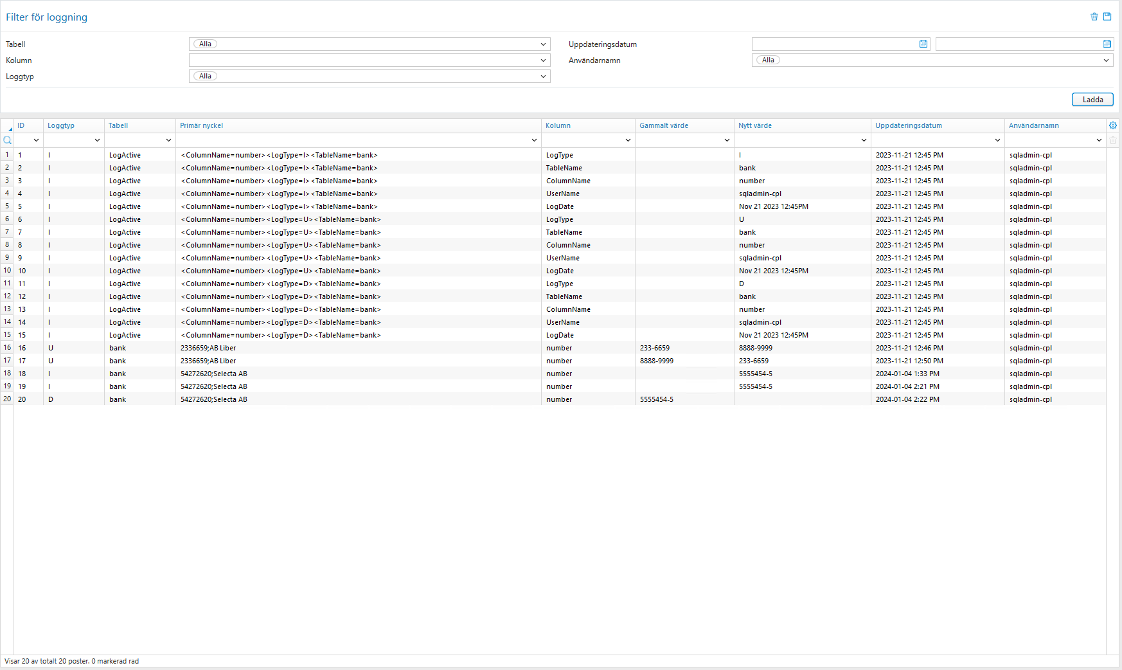1122x670 pixels.
Task: Click the Ladda button
Action: (x=1092, y=99)
